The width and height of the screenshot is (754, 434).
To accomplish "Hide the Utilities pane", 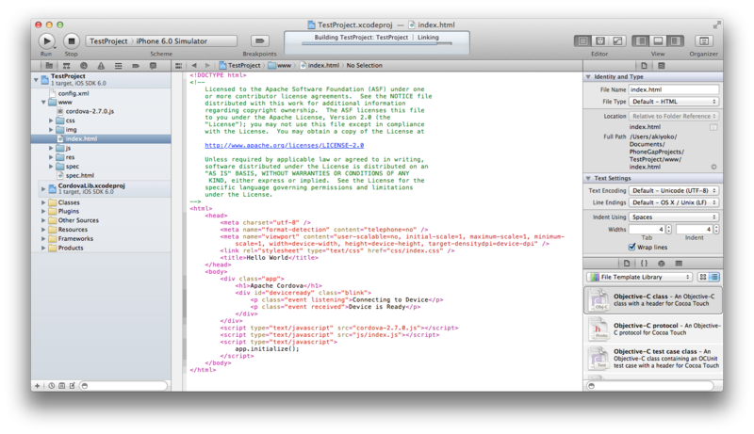I will [675, 41].
